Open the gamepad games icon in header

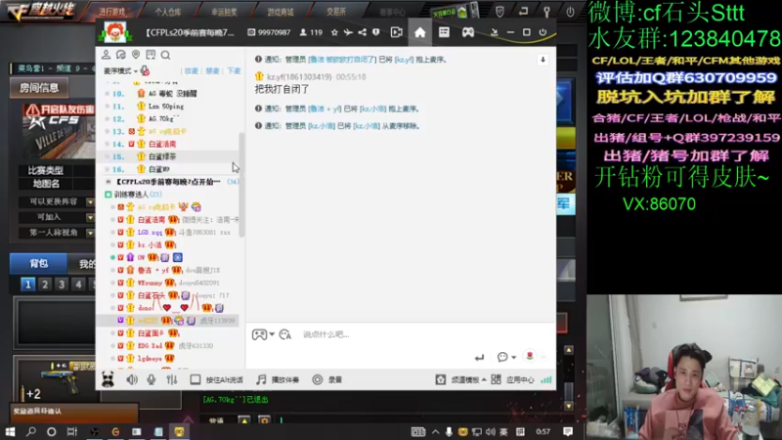pyautogui.click(x=468, y=32)
